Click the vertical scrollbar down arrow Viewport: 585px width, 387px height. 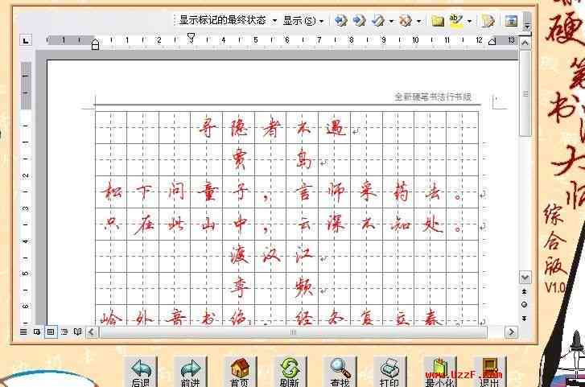525,278
